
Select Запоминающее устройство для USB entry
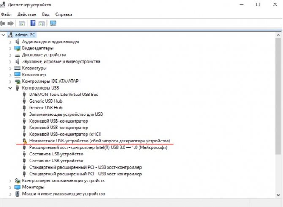click(66, 114)
